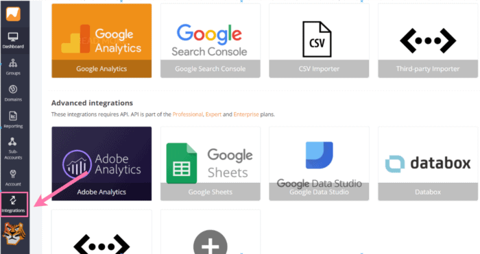The height and width of the screenshot is (254, 480).
Task: Click the orange app logo at top
Action: (14, 14)
